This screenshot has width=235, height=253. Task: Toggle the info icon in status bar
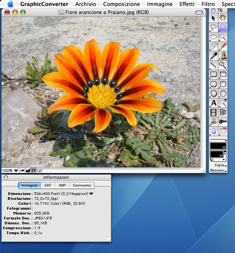click(33, 170)
